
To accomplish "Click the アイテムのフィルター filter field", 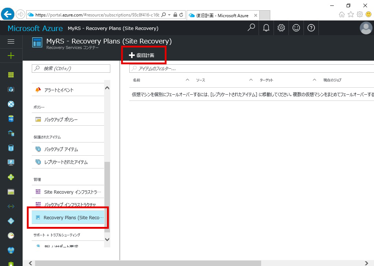I will (252, 68).
